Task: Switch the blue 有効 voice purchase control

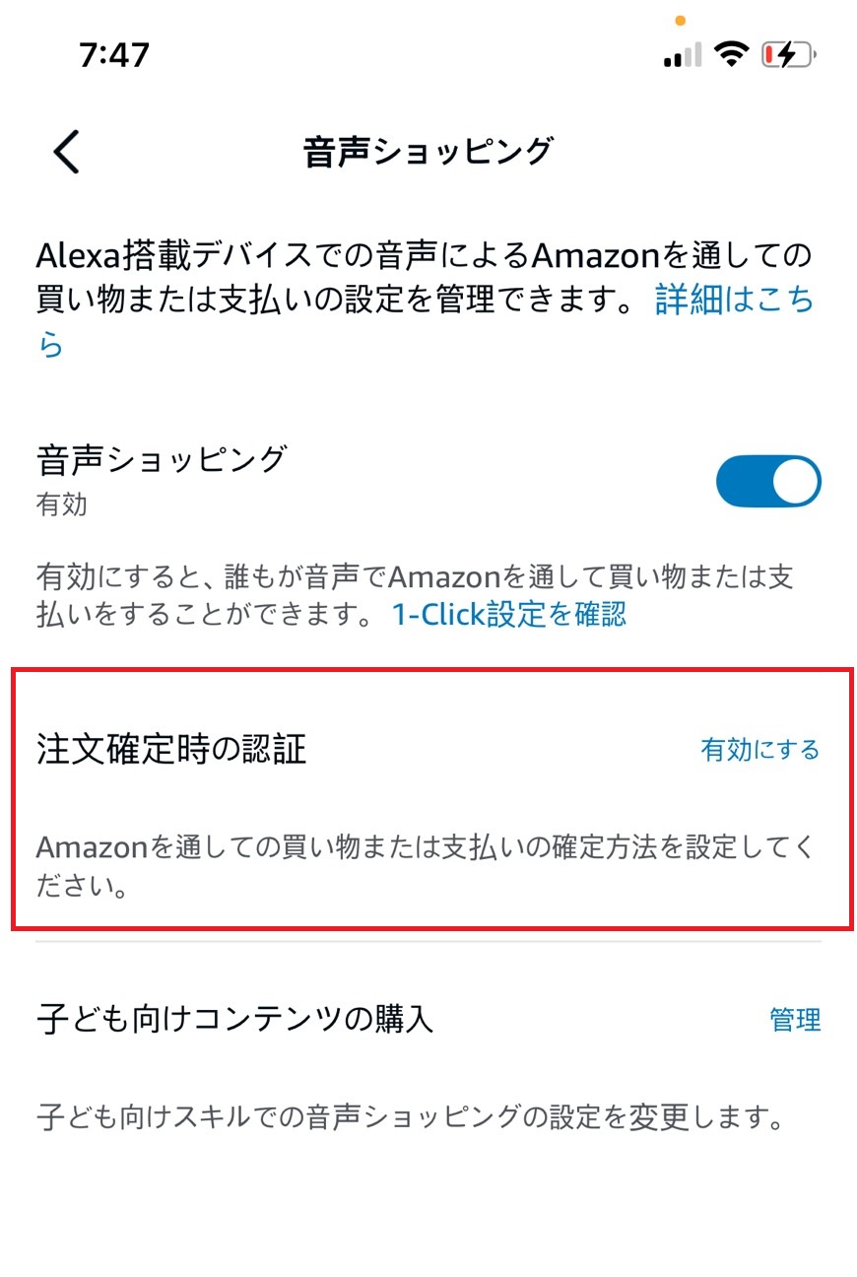Action: (768, 481)
